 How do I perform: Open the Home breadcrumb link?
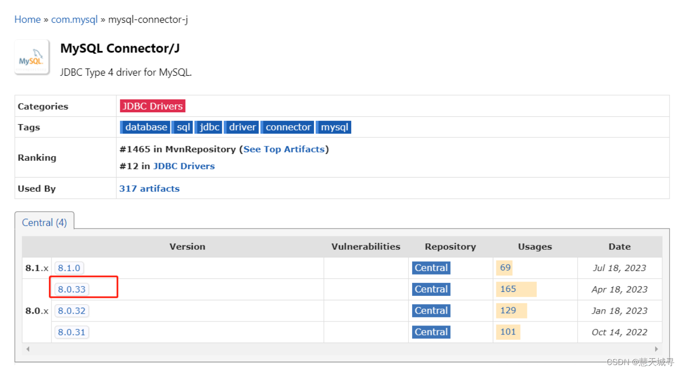point(27,20)
